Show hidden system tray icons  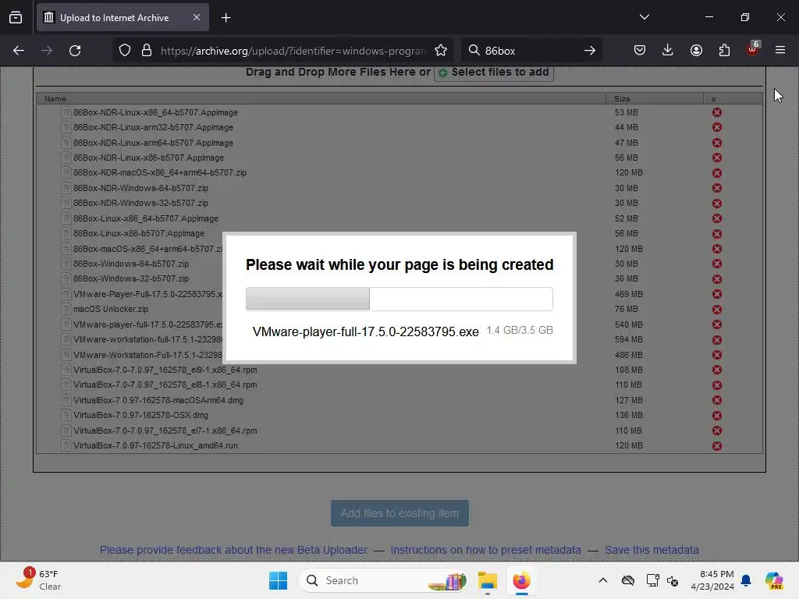[603, 580]
